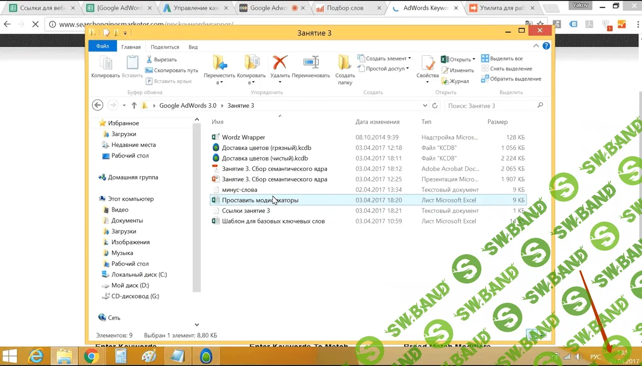The height and width of the screenshot is (366, 642).
Task: Switch to the Вид ribbon tab
Action: click(x=193, y=47)
